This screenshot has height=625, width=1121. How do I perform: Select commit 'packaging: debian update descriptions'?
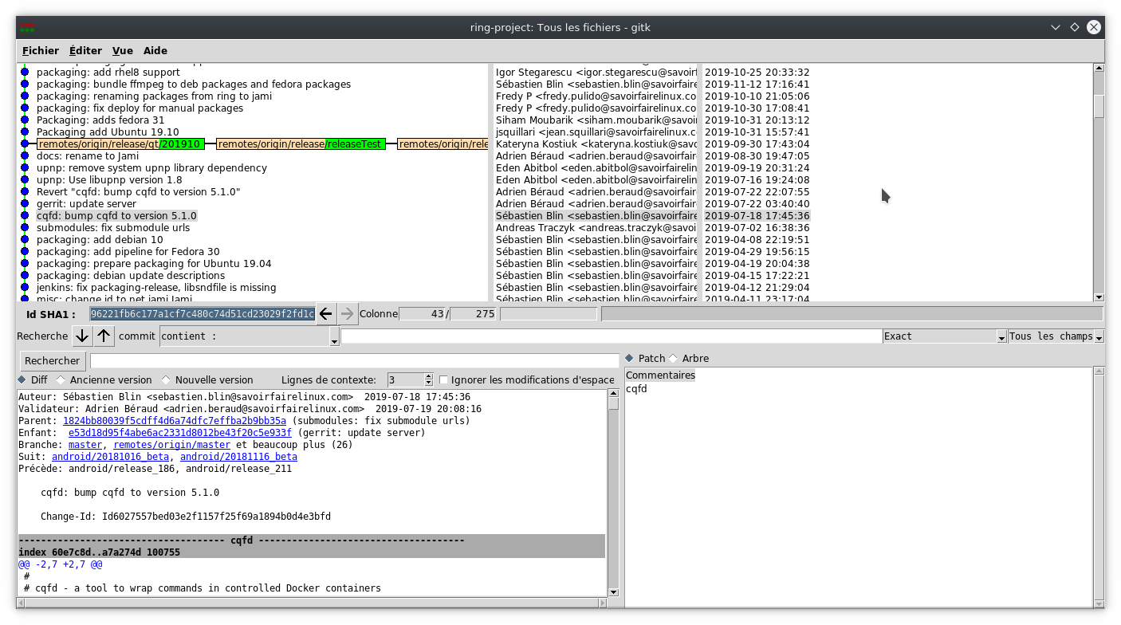click(x=131, y=276)
